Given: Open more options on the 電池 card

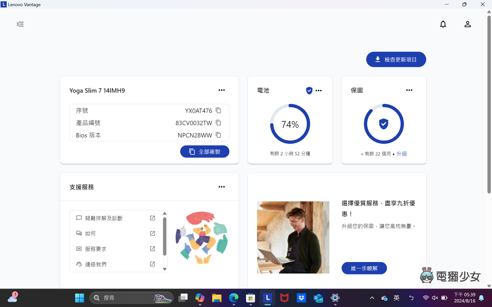Looking at the screenshot, I should [319, 90].
